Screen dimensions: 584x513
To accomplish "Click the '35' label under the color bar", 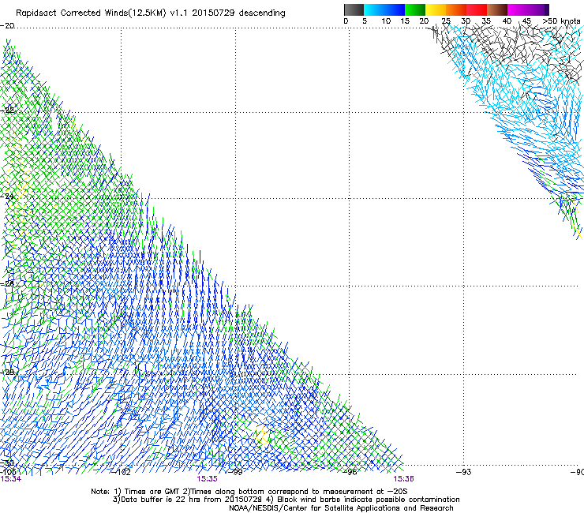I will click(486, 21).
